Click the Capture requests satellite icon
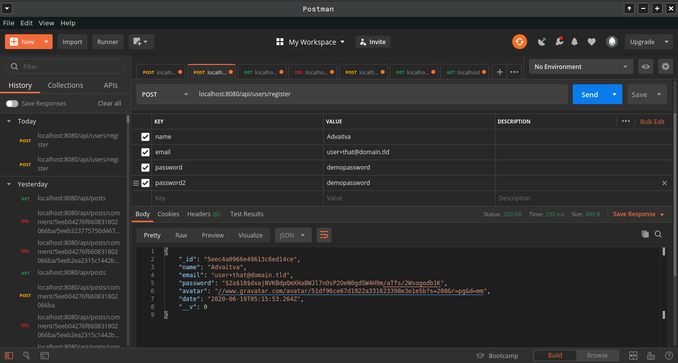678x363 pixels. (x=542, y=42)
